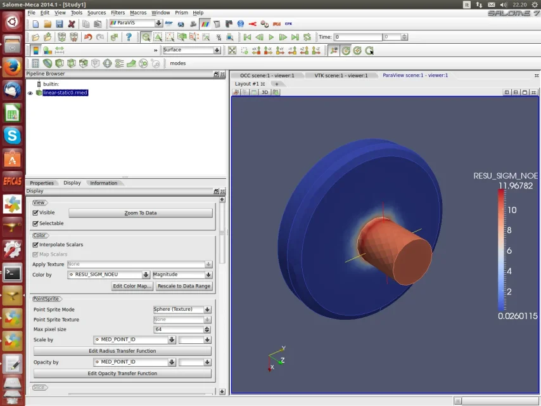Click Edit Radius Transfer Function button
Viewport: 541px width, 406px height.
pos(122,351)
